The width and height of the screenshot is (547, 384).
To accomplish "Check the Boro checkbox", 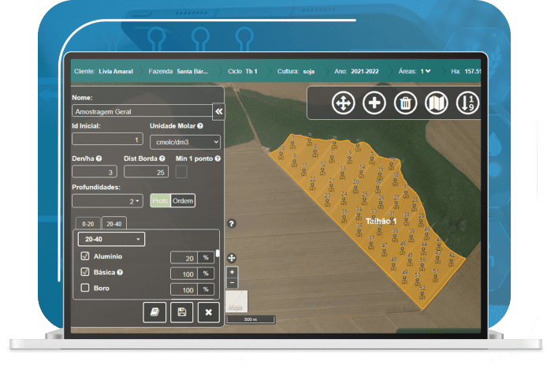I will (x=85, y=288).
